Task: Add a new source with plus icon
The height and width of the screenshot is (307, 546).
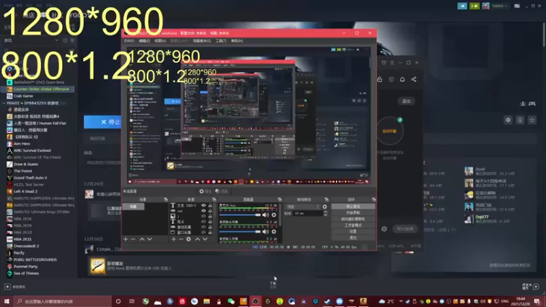Action: pyautogui.click(x=173, y=239)
